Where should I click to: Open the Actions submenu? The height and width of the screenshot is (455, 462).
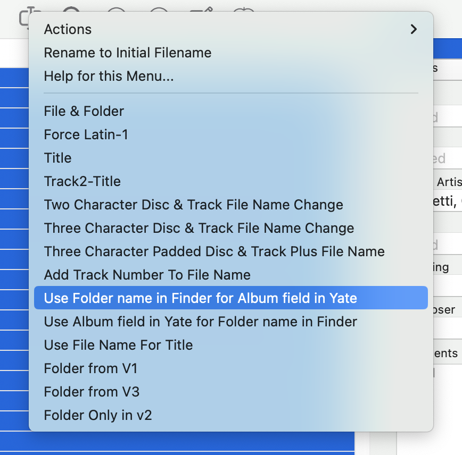(68, 29)
